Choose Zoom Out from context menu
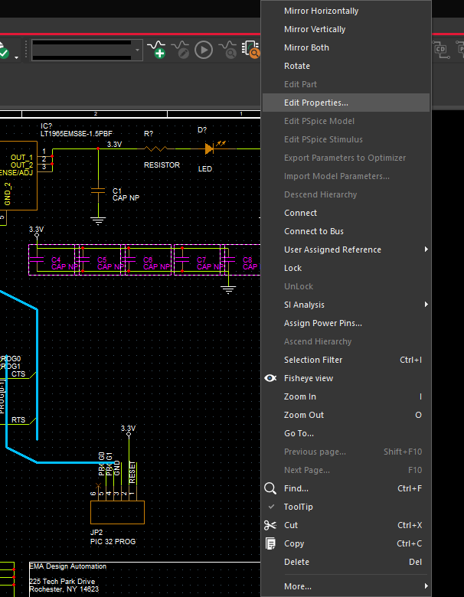464x597 pixels. [x=346, y=415]
